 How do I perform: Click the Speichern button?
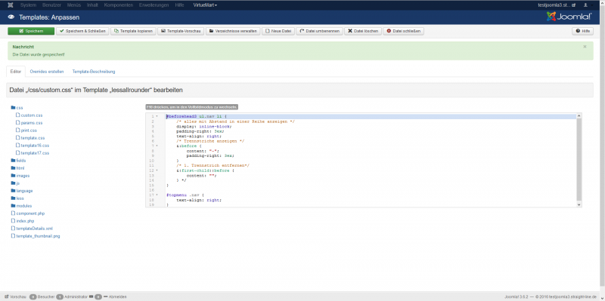pyautogui.click(x=31, y=31)
